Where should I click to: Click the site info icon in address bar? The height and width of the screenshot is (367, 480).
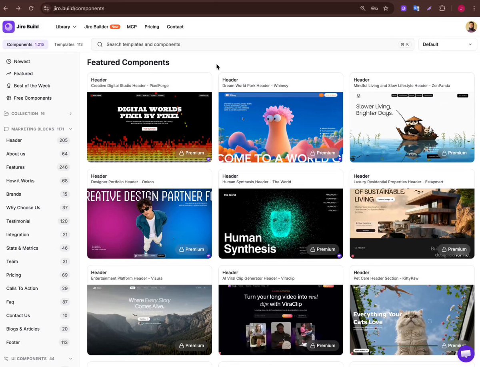(x=46, y=8)
